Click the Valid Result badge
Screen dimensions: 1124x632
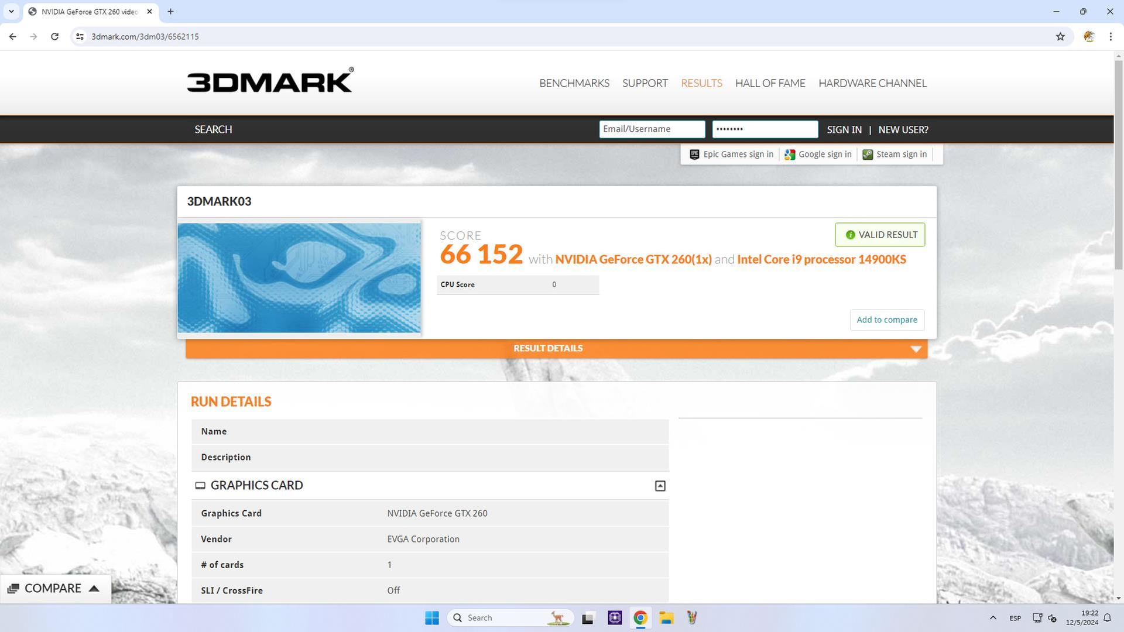pyautogui.click(x=880, y=235)
